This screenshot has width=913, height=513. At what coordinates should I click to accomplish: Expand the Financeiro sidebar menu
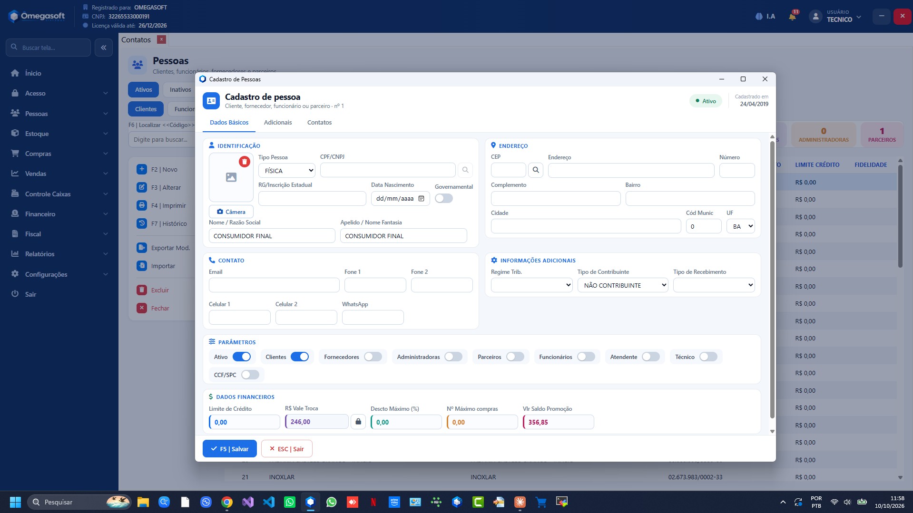[x=59, y=214]
